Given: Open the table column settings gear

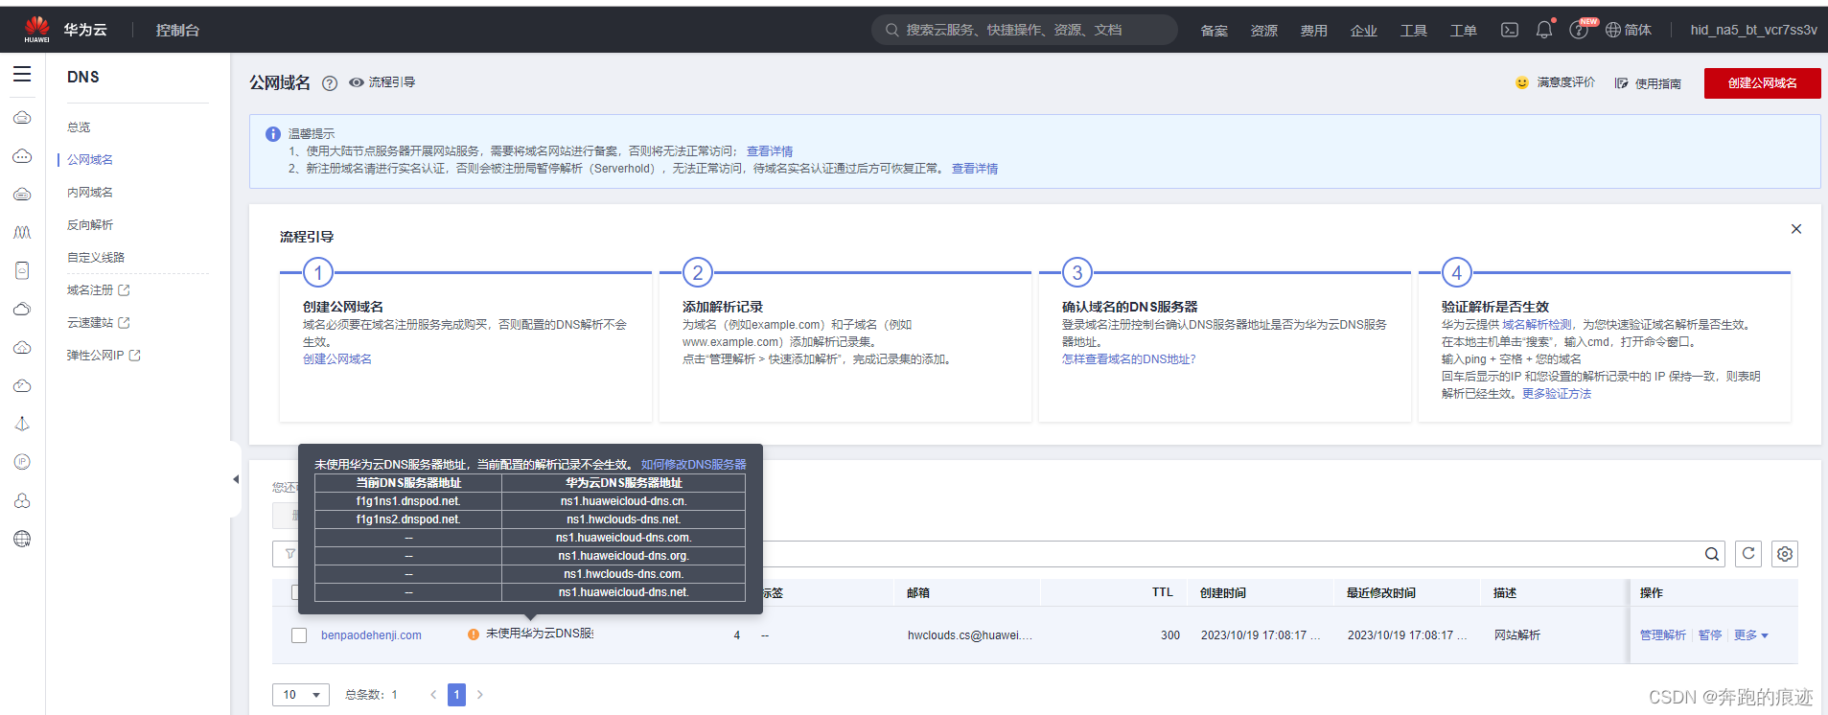Looking at the screenshot, I should click(1785, 554).
